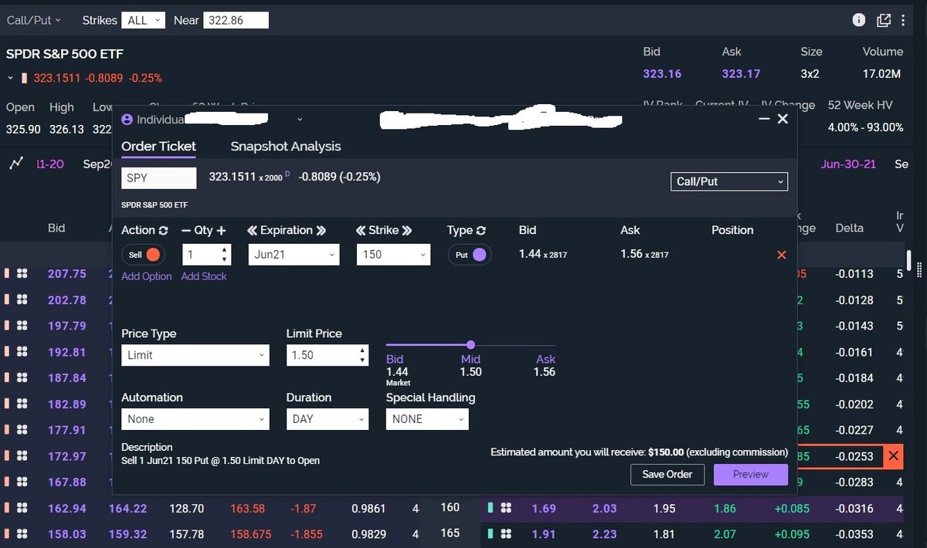Go to previous expiration with left chevrons
This screenshot has width=927, height=548.
[252, 230]
